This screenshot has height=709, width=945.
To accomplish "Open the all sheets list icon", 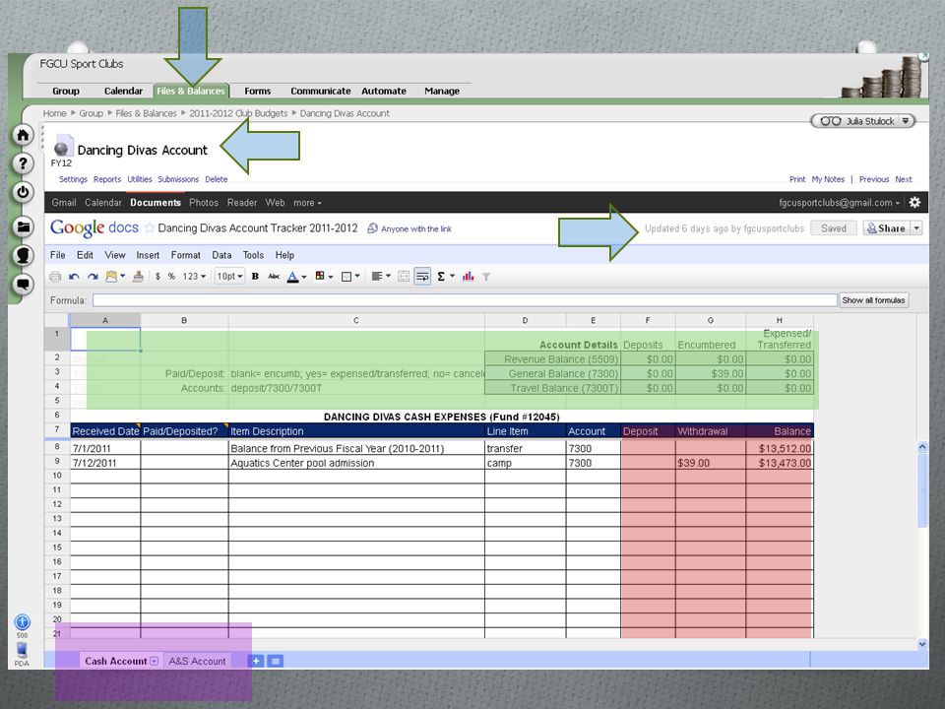I will pyautogui.click(x=275, y=661).
